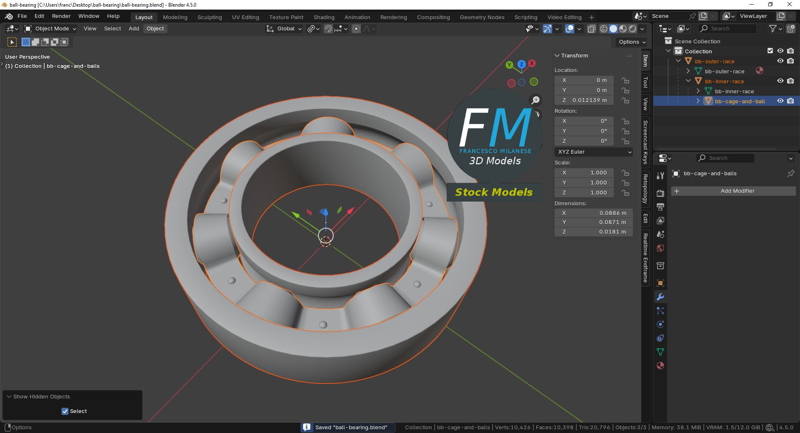Screen dimensions: 800x433
Task: Pin the bb-cage-and-balls properties context
Action: (x=790, y=174)
